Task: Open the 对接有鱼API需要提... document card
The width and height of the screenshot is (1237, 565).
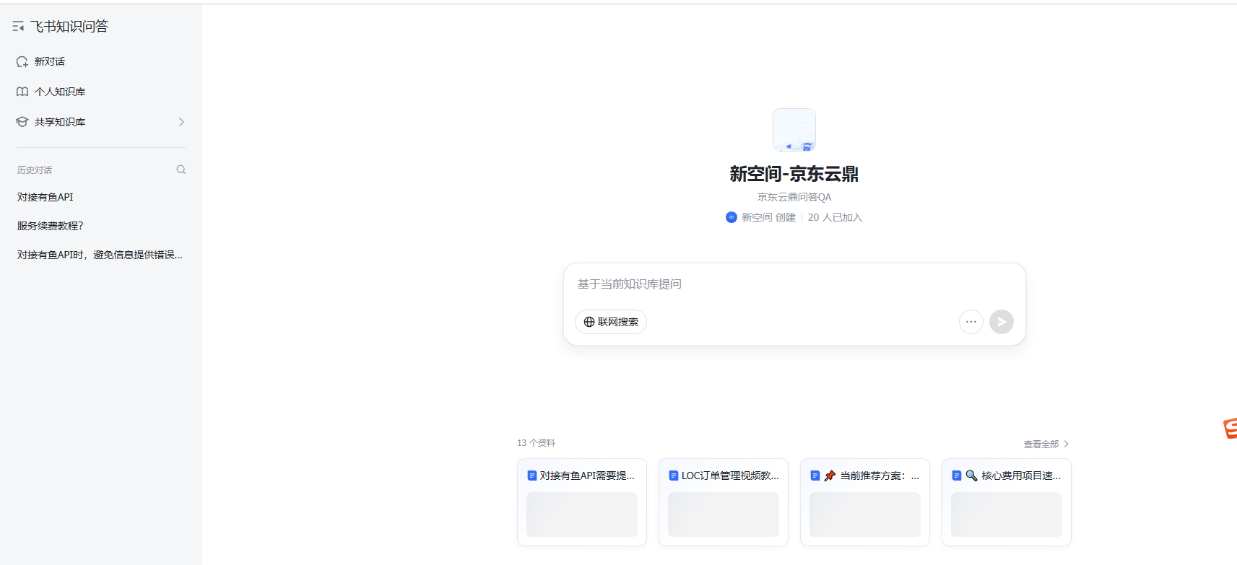Action: point(582,502)
